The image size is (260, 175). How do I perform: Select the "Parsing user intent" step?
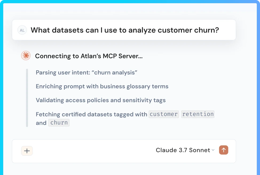tap(86, 73)
